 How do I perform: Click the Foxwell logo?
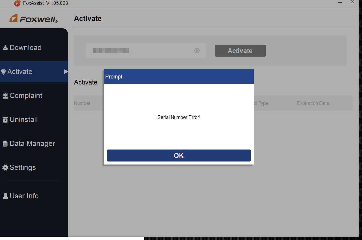pos(33,19)
